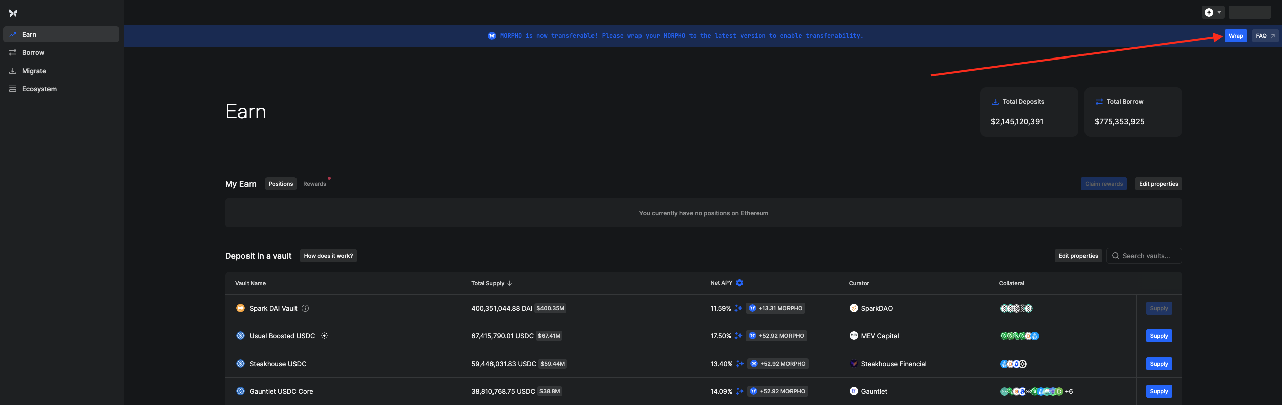Click disabled Supply for Spark DAI Vault
Viewport: 1282px width, 405px height.
[1159, 308]
